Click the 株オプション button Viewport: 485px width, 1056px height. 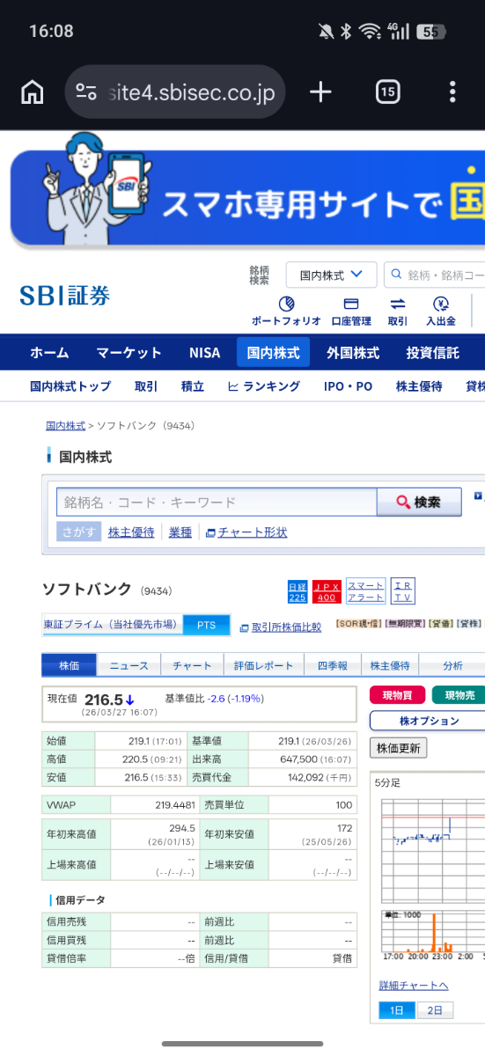[x=429, y=721]
